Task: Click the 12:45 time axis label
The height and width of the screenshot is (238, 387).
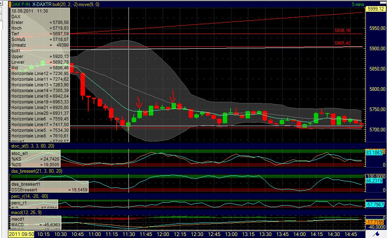Action: 214,234
